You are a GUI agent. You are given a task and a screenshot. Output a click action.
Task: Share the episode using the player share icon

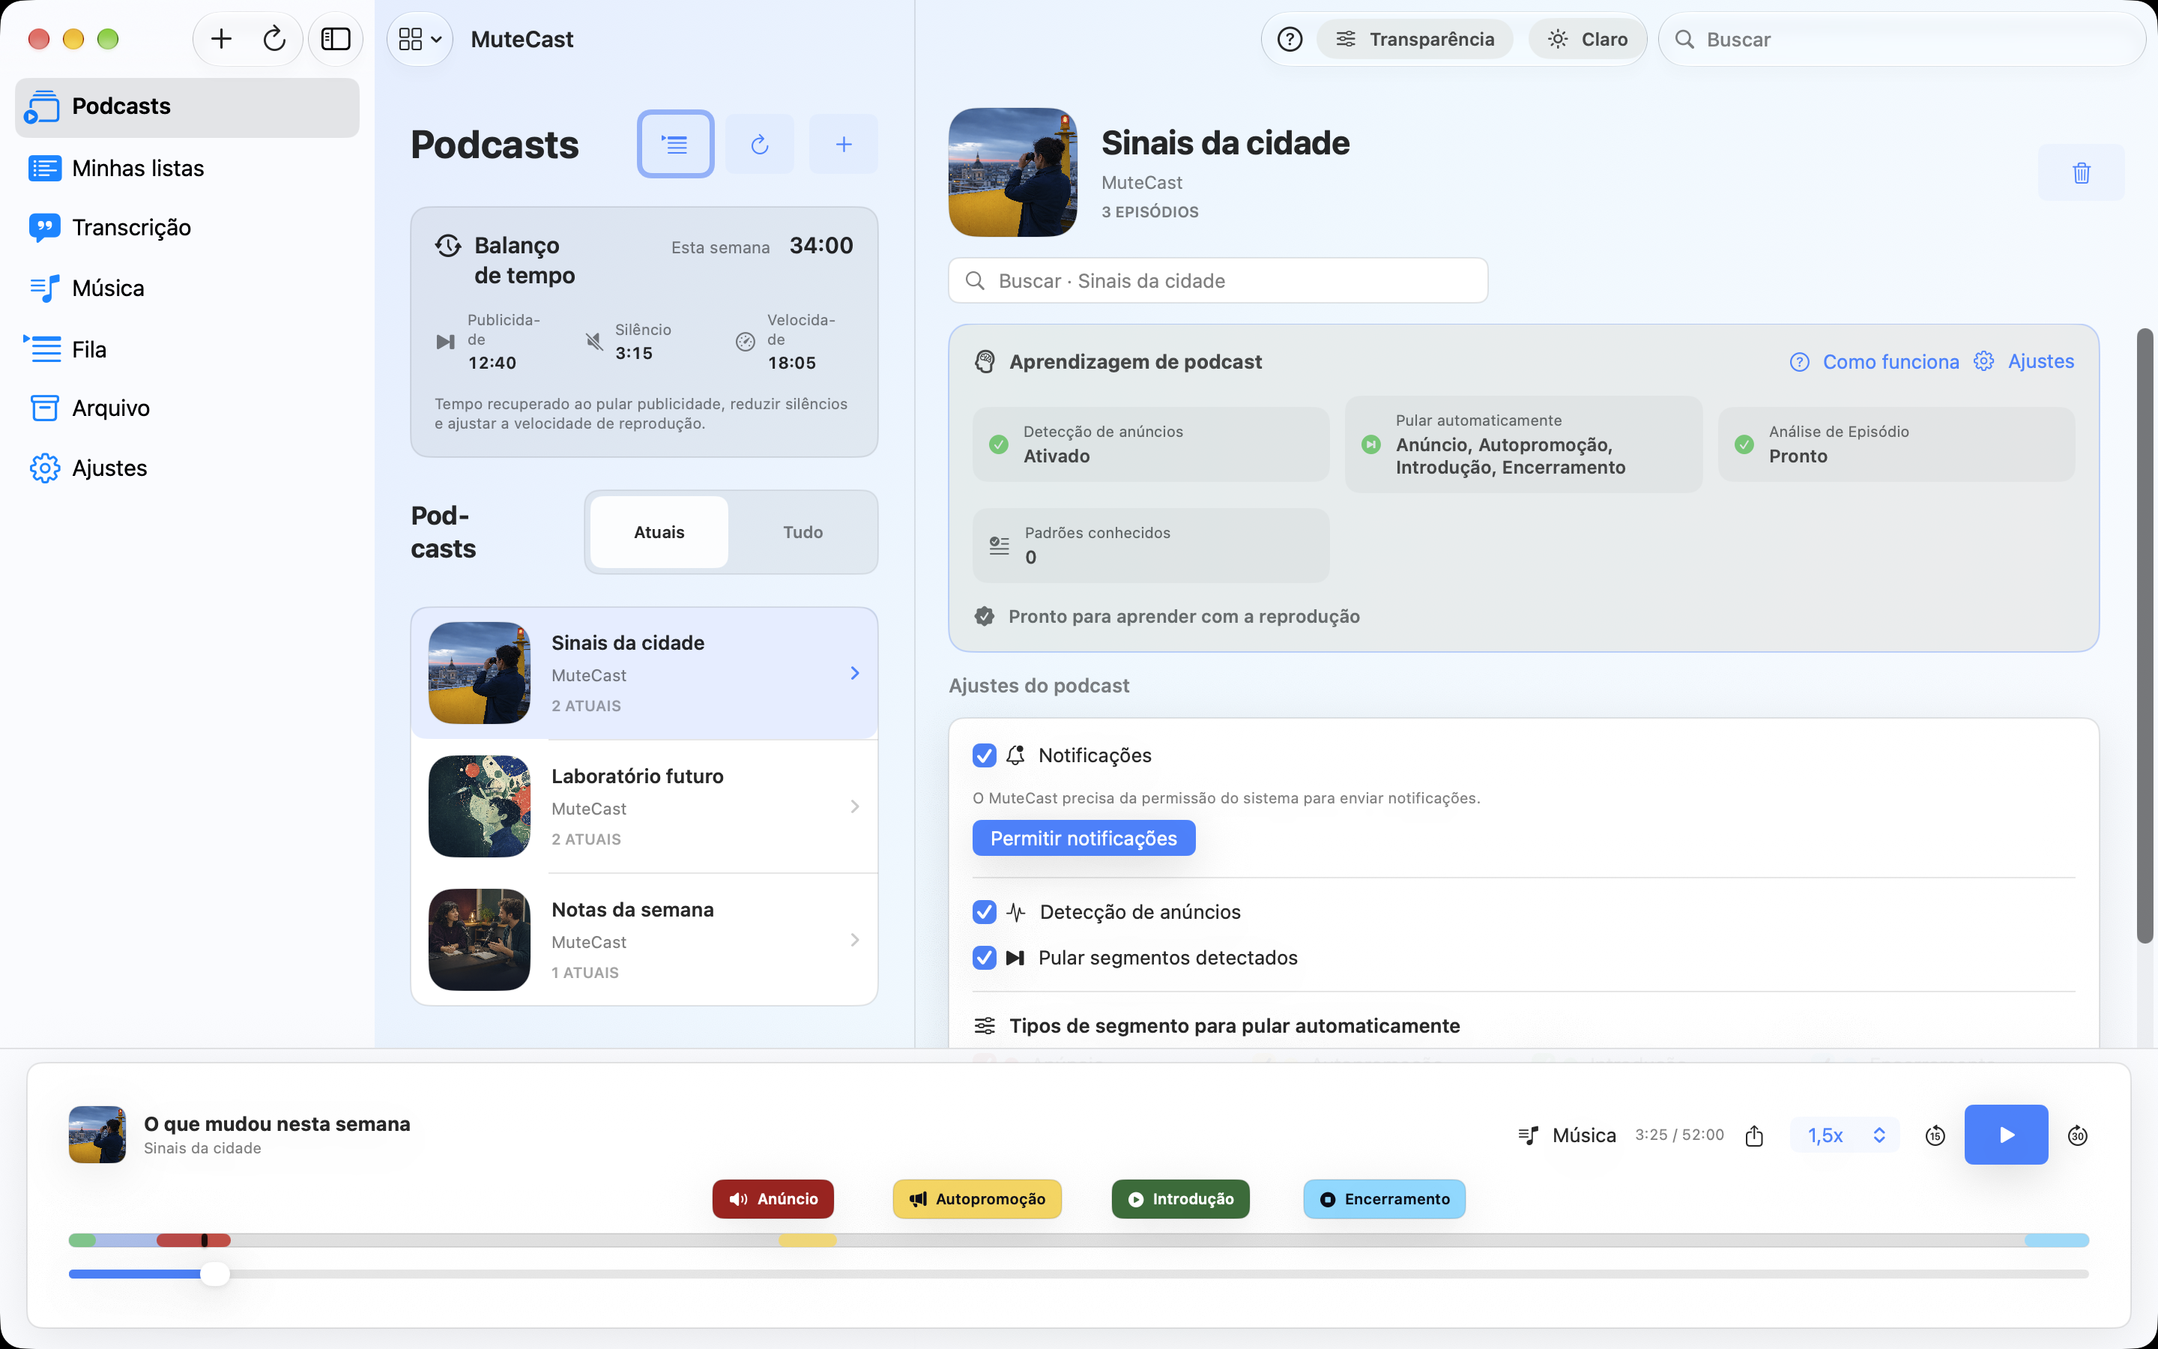click(x=1754, y=1135)
